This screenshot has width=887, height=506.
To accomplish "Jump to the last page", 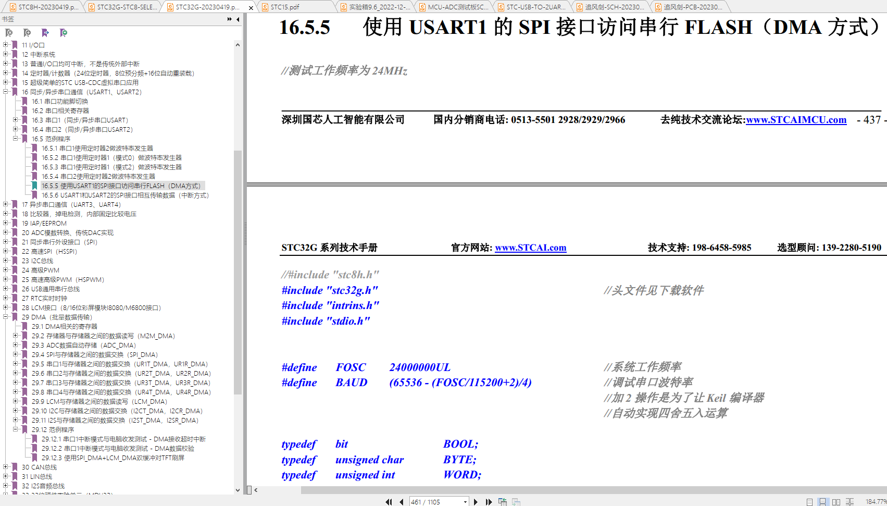I will coord(489,502).
